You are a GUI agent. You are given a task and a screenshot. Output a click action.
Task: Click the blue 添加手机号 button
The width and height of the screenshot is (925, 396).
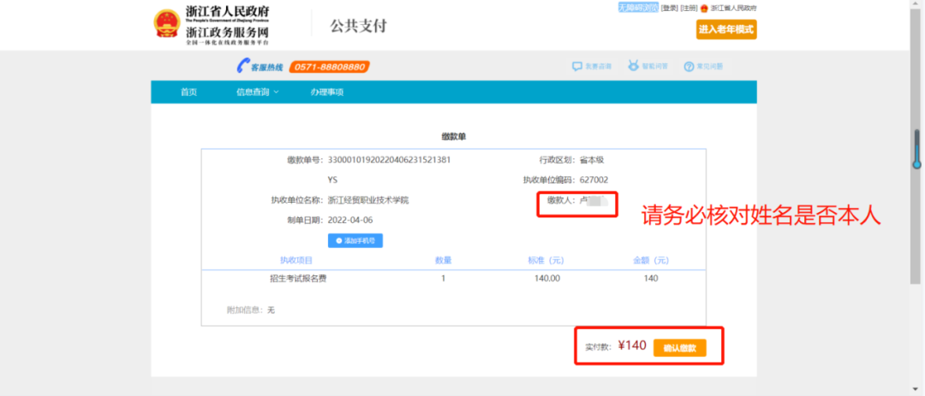[355, 240]
